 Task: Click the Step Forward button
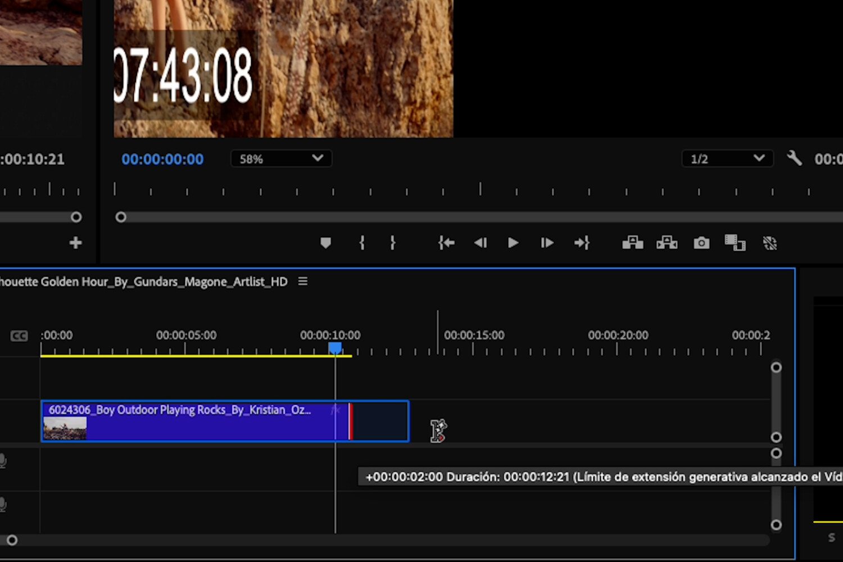546,243
